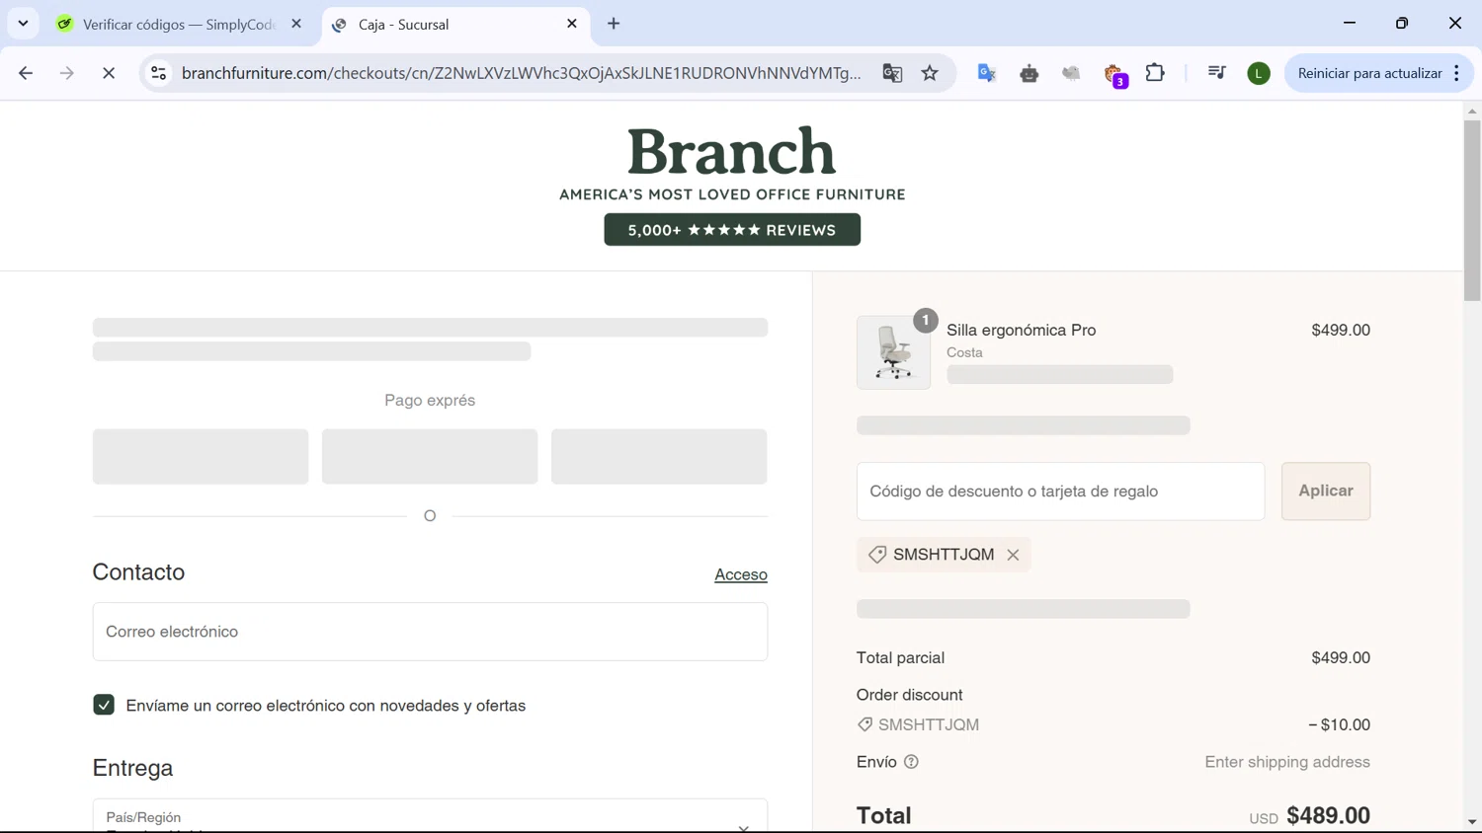Bookmark this page with the star icon
The height and width of the screenshot is (833, 1482).
click(930, 73)
